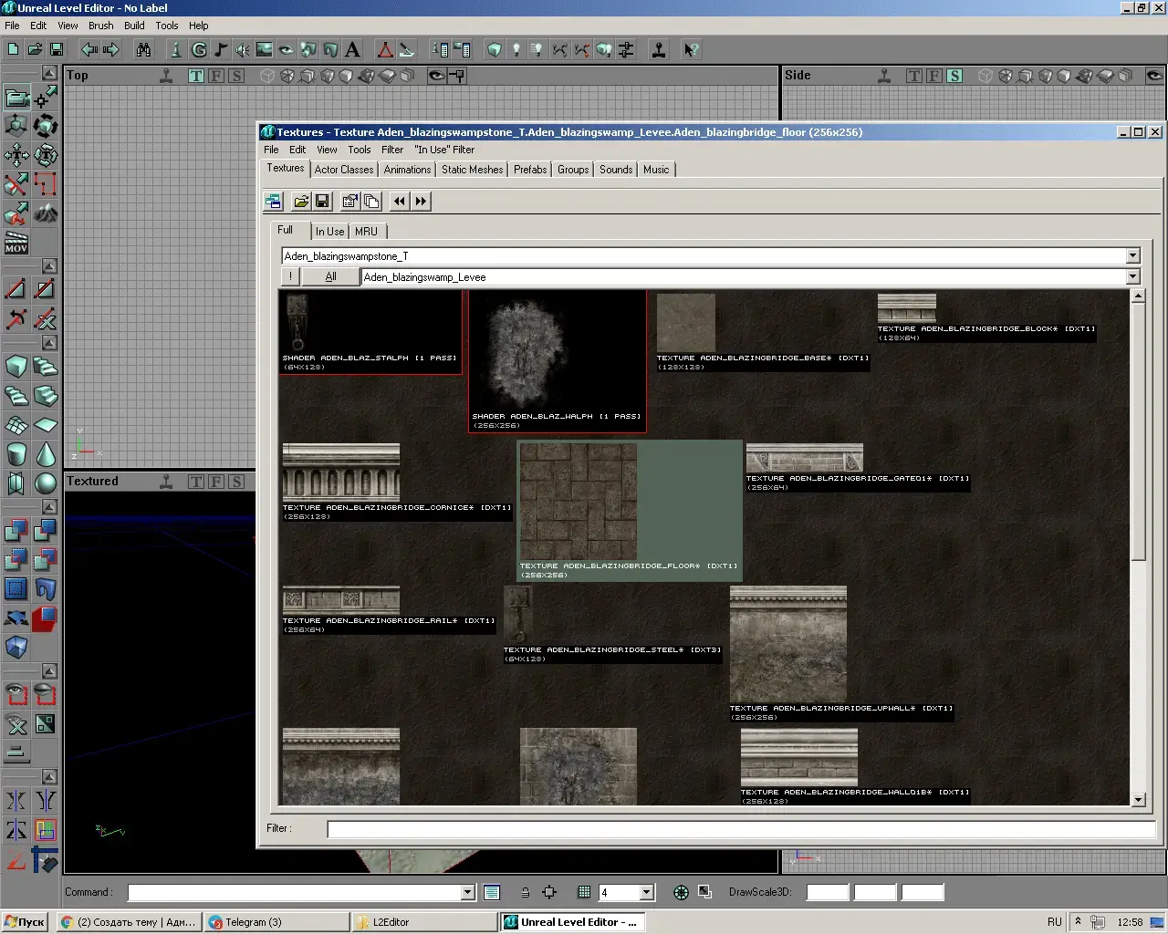Open Filter menu in Textures browser
The image size is (1168, 934).
click(392, 150)
